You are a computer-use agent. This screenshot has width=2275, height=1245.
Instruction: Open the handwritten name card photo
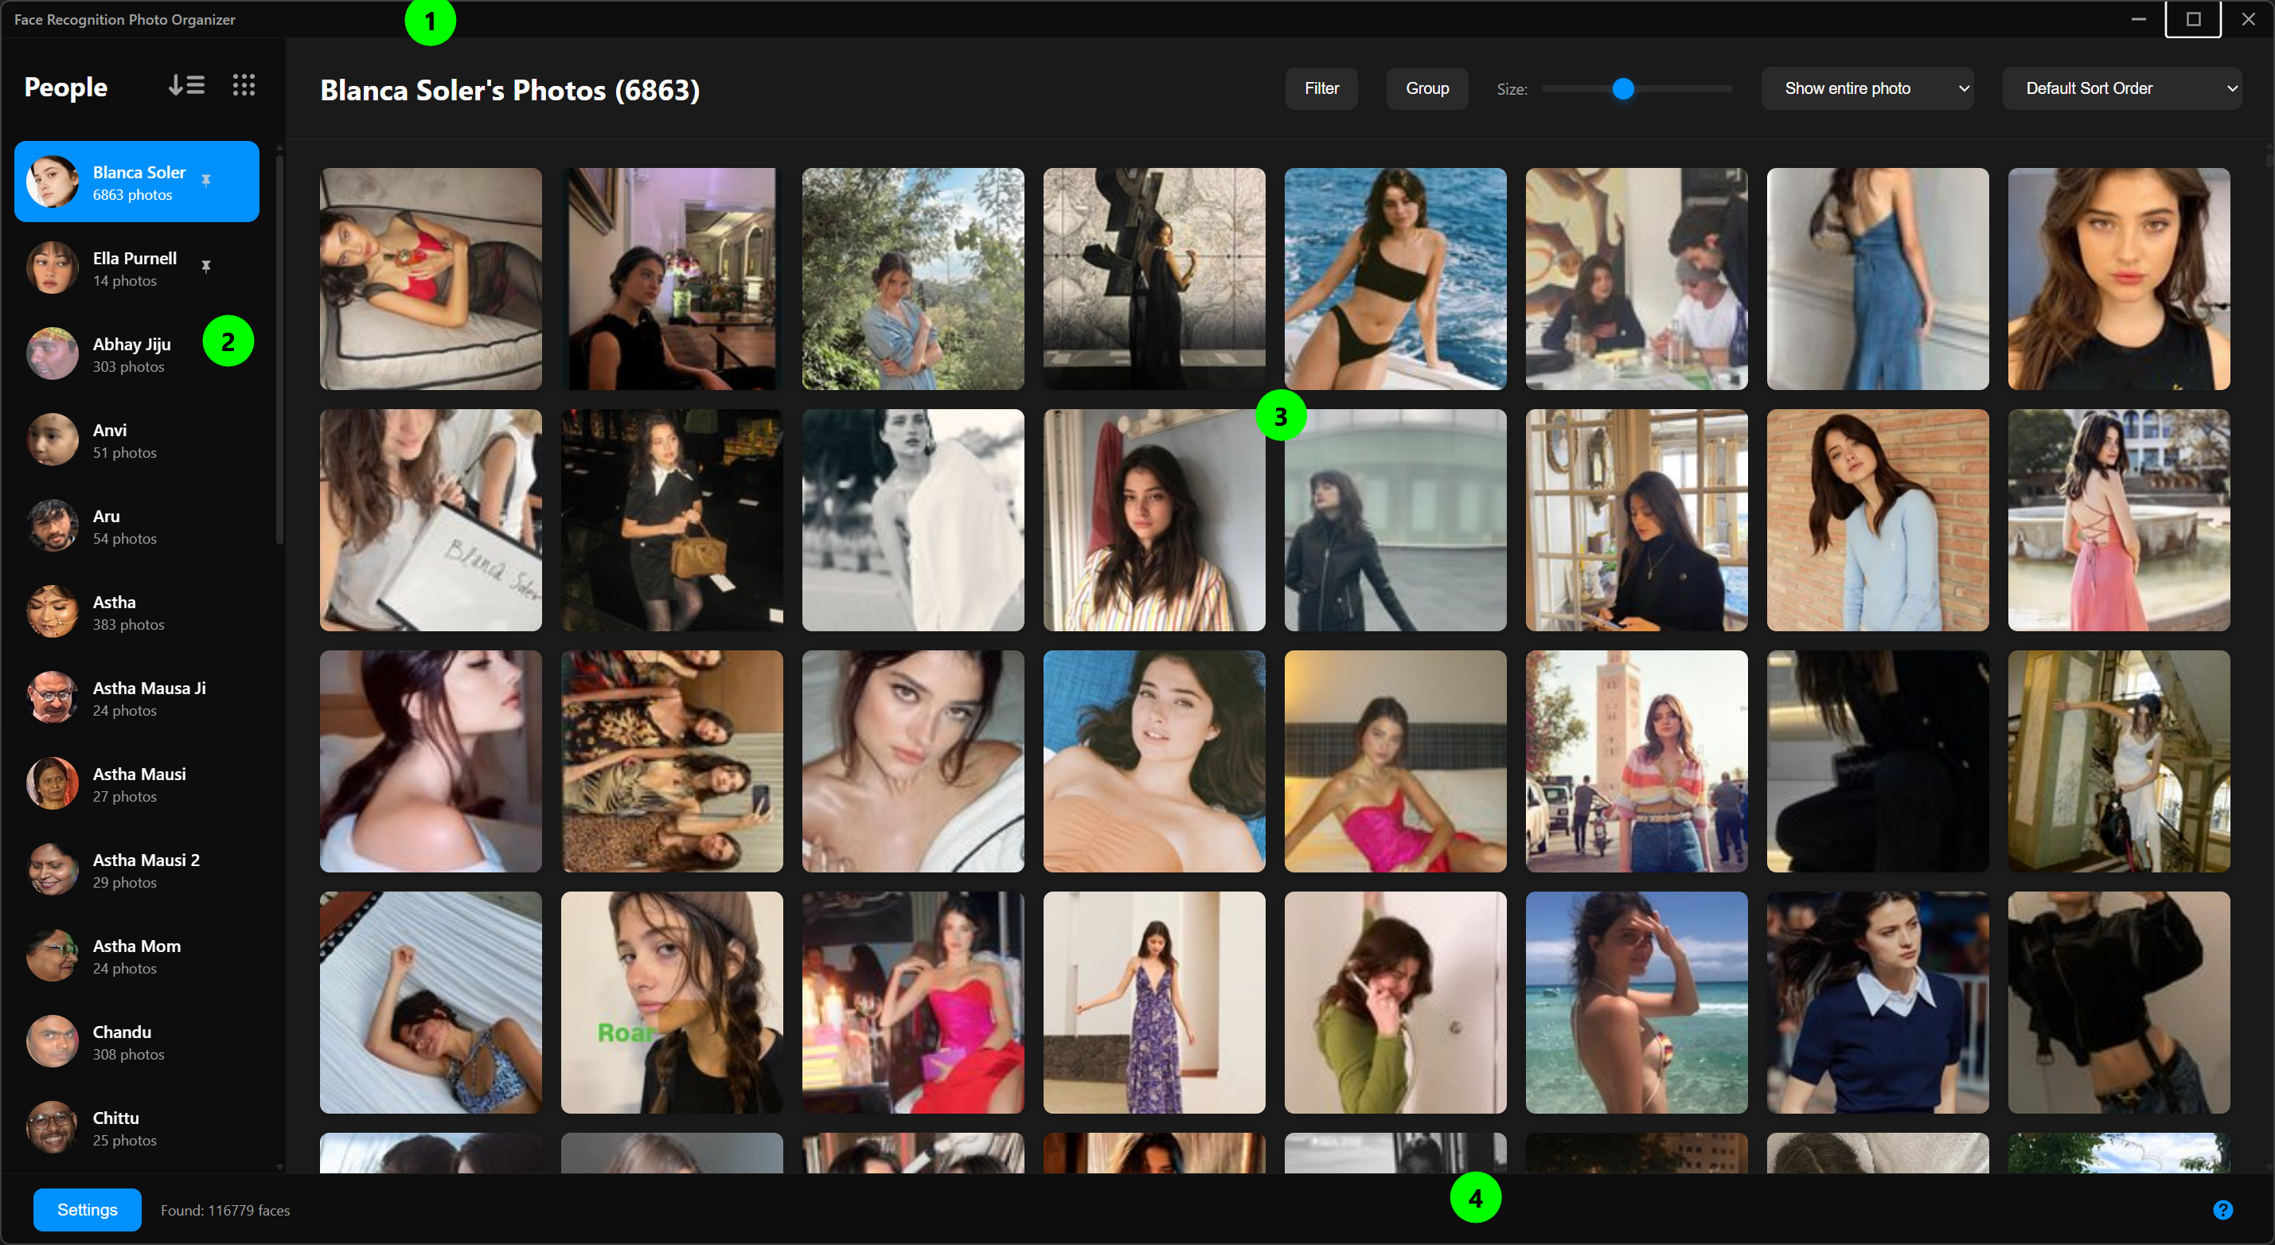click(431, 520)
